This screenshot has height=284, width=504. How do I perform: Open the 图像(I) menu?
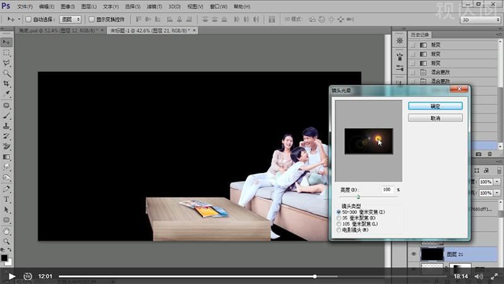[x=68, y=6]
